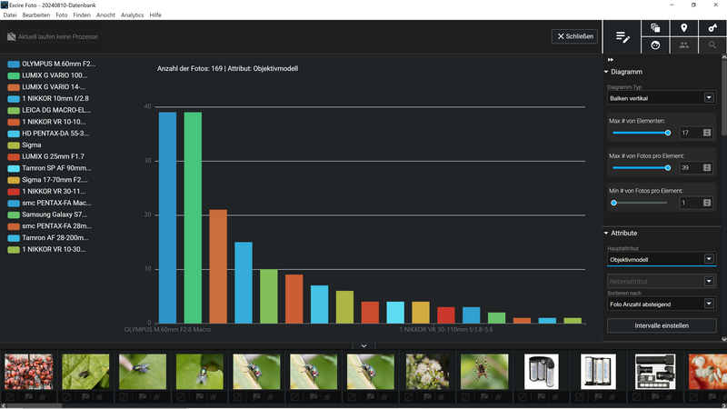Collapse sidebar with double-arrow icon
The image size is (727, 409).
(x=611, y=60)
